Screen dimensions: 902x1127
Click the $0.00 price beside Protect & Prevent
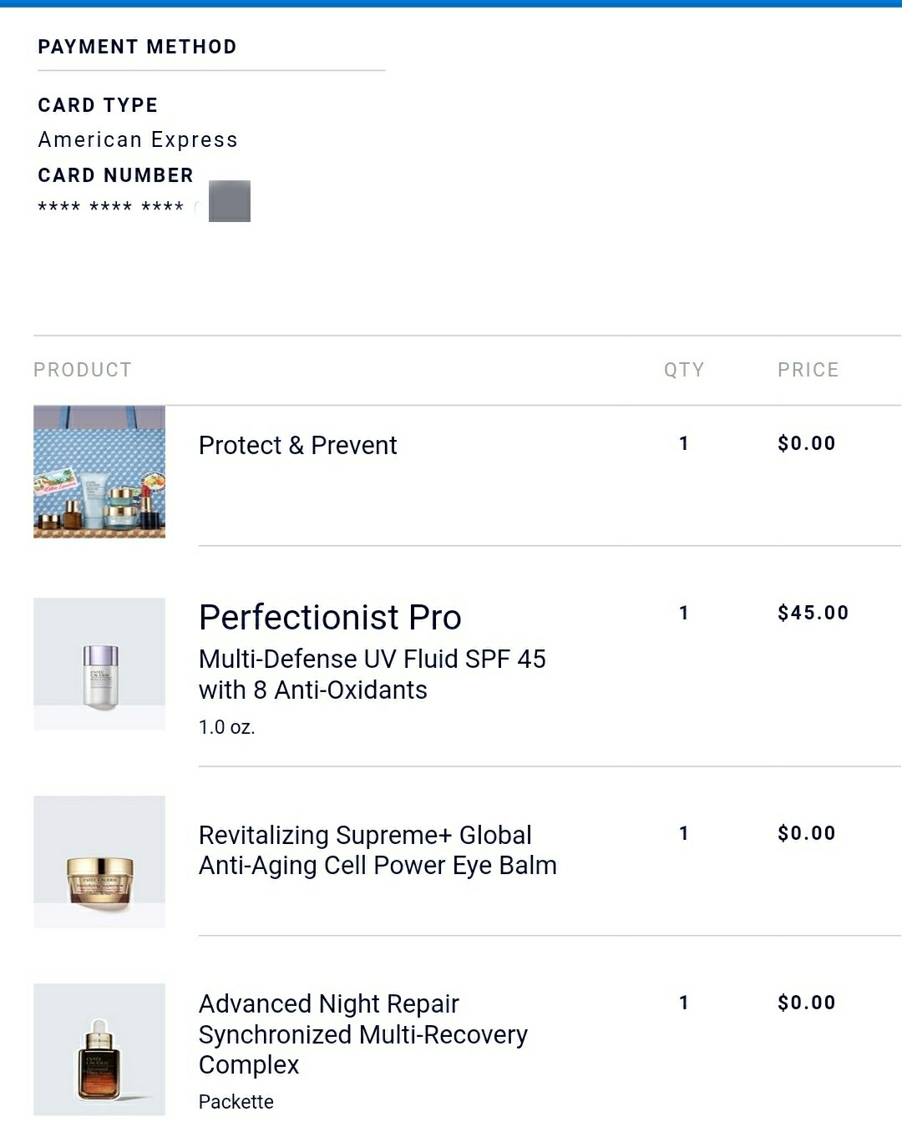coord(806,443)
